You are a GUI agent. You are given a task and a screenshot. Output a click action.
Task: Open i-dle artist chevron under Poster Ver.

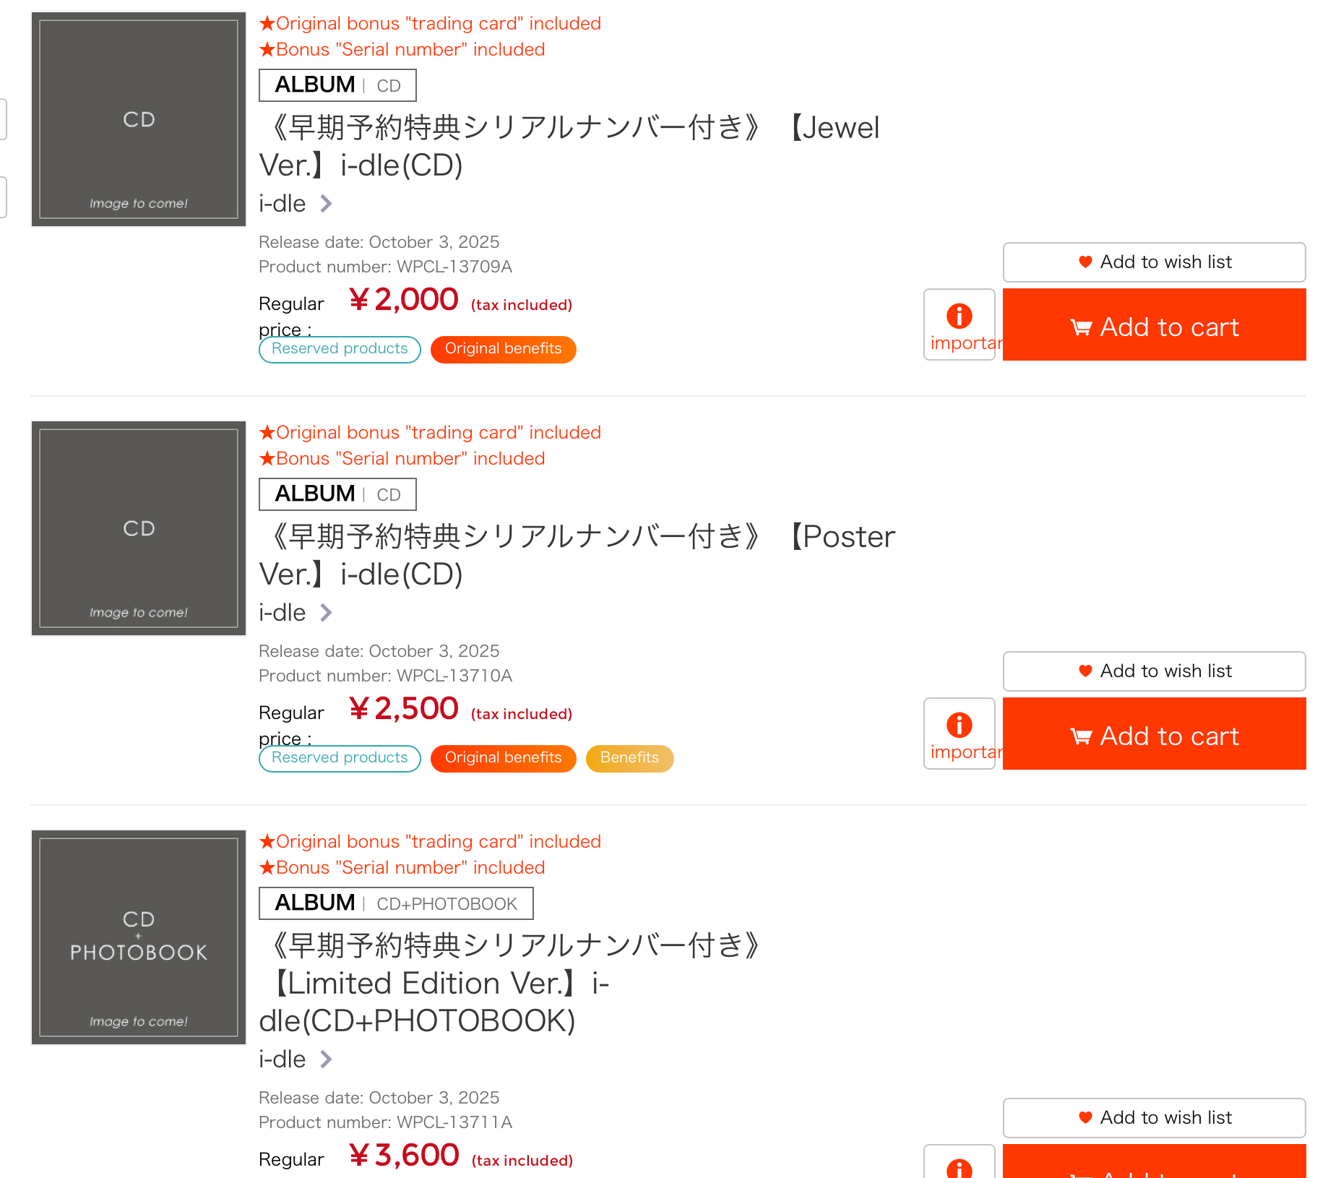(x=326, y=613)
